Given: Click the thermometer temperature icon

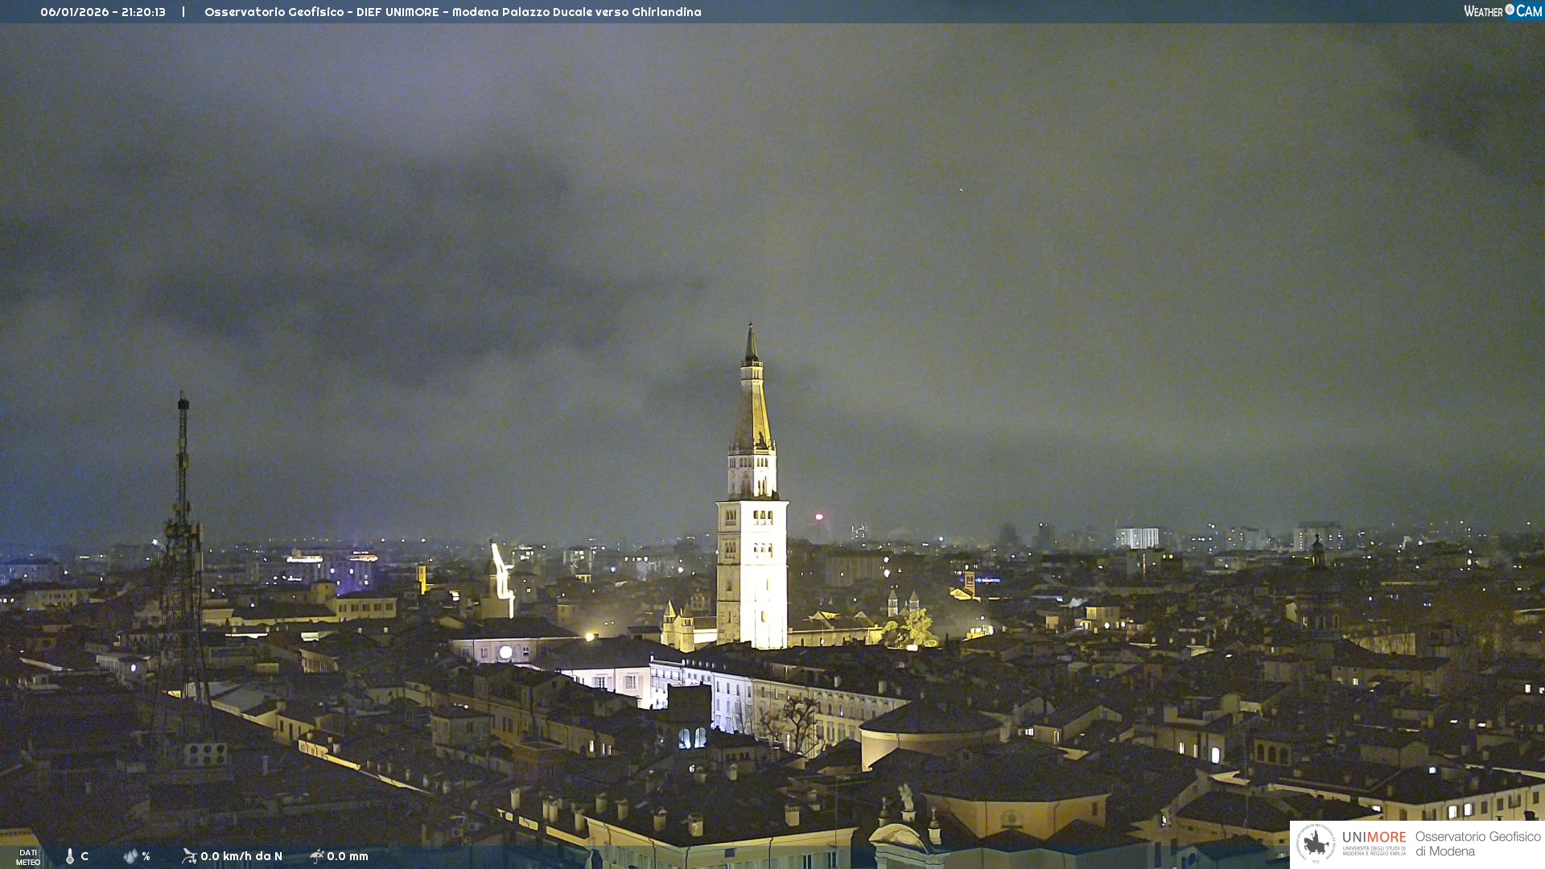Looking at the screenshot, I should (x=70, y=856).
